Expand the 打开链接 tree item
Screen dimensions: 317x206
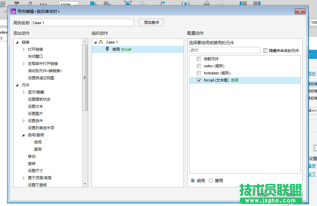(24, 50)
